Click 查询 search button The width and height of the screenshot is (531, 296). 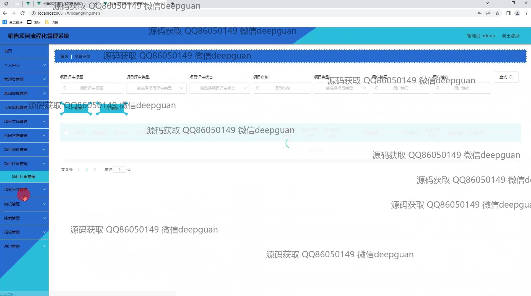(506, 77)
